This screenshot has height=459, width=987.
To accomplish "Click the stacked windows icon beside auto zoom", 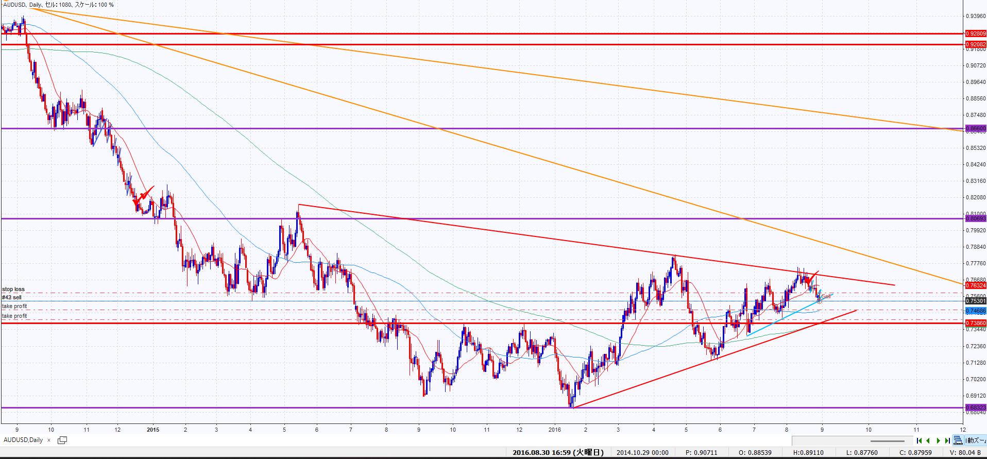I will [x=958, y=440].
